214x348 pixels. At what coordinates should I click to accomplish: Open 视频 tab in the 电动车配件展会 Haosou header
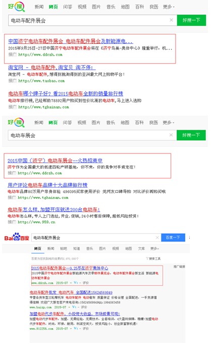tap(82, 7)
